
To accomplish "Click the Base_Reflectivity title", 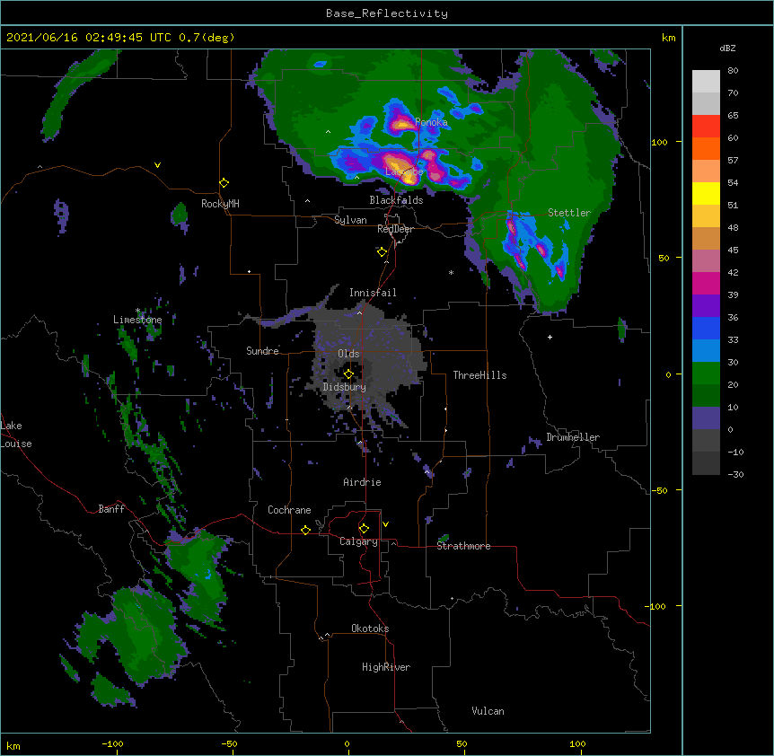I will (387, 13).
